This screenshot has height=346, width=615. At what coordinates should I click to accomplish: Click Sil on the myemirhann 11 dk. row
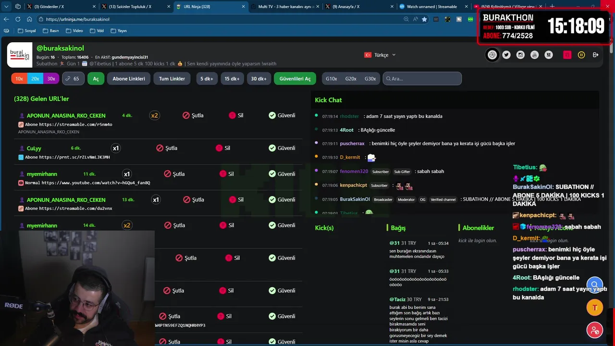tap(227, 174)
